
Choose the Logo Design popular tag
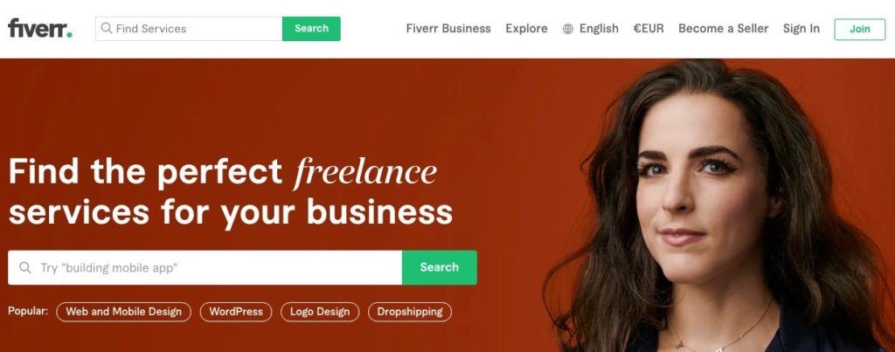(320, 312)
